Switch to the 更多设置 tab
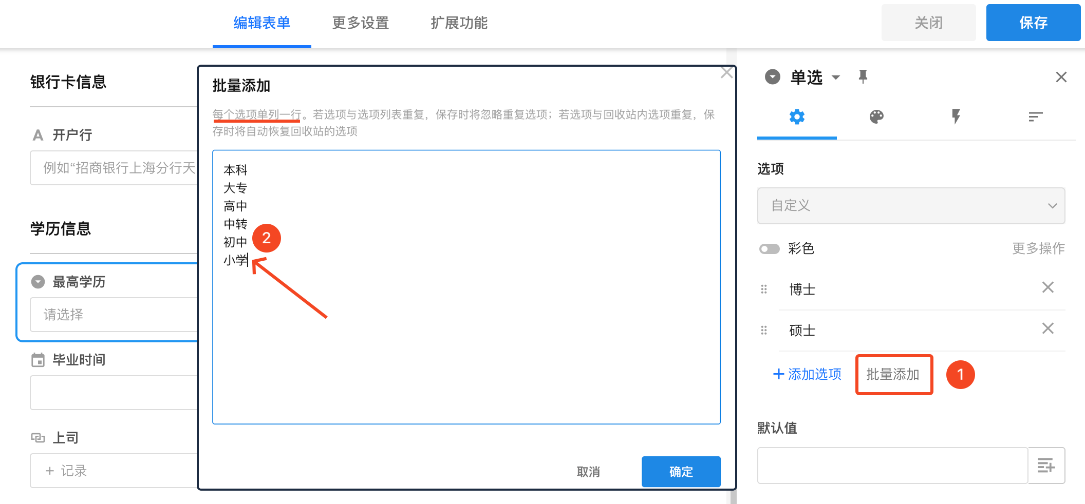 click(x=360, y=23)
